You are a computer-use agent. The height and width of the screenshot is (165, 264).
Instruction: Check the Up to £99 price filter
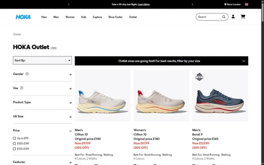click(x=14, y=138)
